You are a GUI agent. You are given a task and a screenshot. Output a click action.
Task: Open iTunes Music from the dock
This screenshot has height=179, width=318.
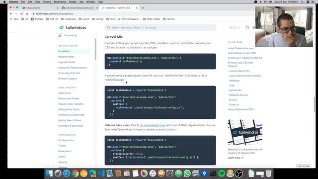click(x=153, y=174)
